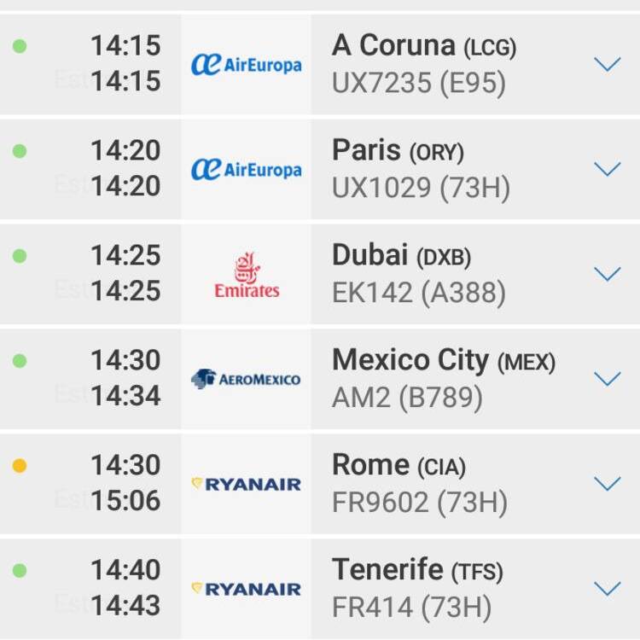Viewport: 640px width, 640px height.
Task: Select the 15:06 estimated time for Rome
Action: tap(125, 501)
